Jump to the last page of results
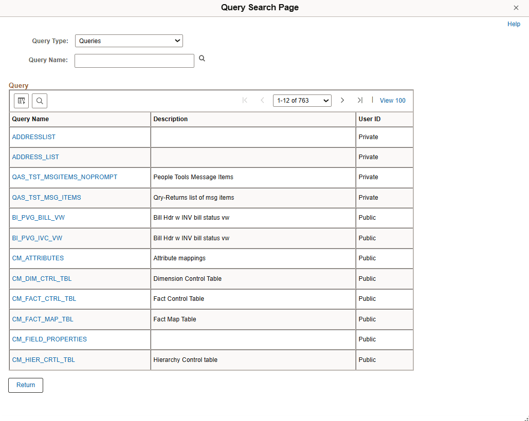This screenshot has height=421, width=529. pyautogui.click(x=360, y=100)
